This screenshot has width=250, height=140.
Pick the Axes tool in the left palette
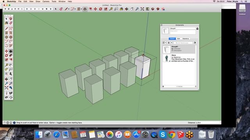[x=6, y=74]
